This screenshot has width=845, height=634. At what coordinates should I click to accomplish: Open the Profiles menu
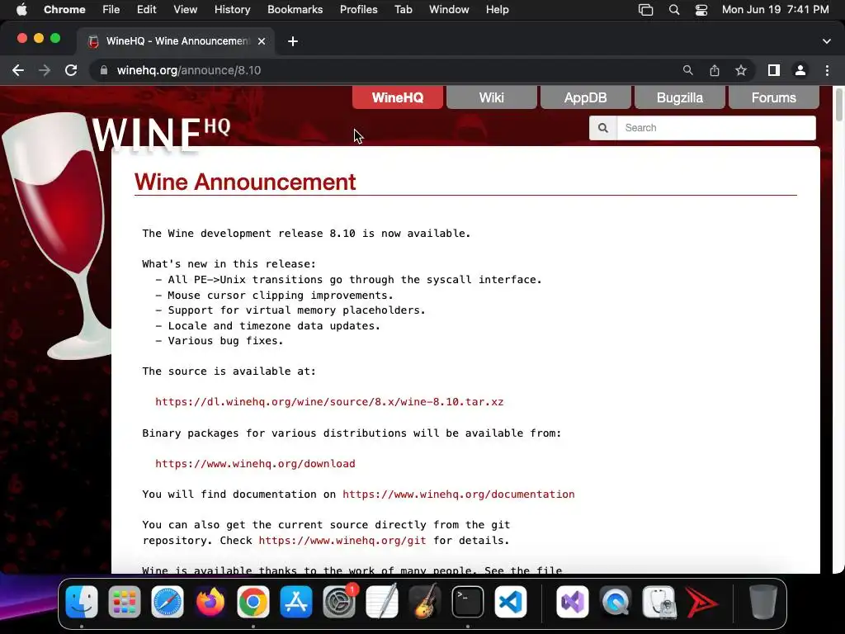click(x=358, y=10)
